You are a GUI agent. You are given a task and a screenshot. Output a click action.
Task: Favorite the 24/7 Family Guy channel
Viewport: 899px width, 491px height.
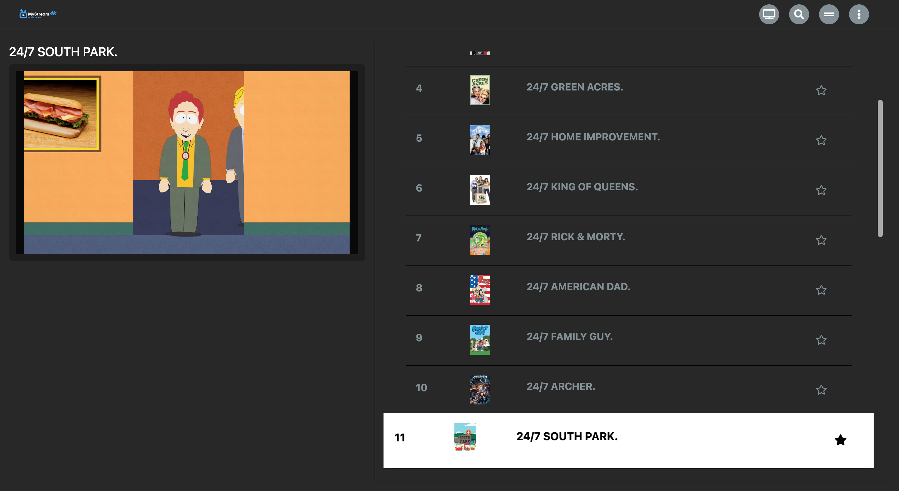(x=821, y=340)
